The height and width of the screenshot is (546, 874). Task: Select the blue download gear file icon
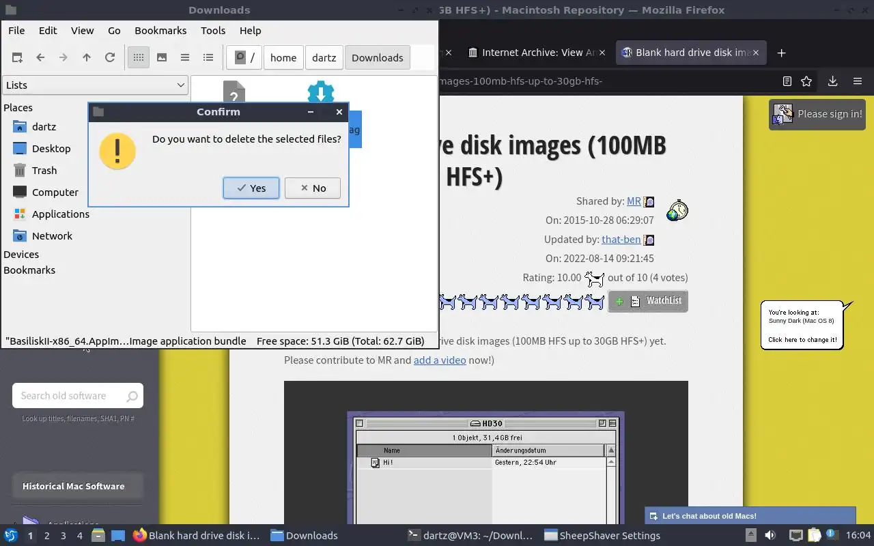[321, 91]
